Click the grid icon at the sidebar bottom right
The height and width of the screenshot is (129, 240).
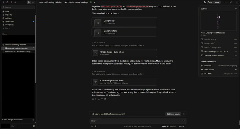34,126
